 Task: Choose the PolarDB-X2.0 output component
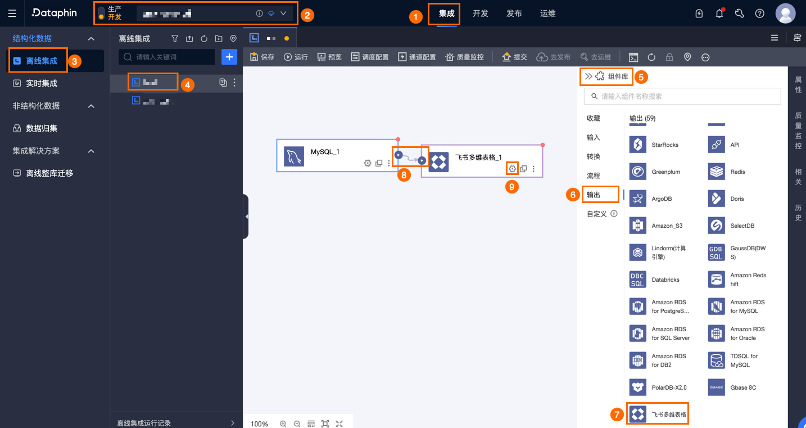(x=658, y=388)
